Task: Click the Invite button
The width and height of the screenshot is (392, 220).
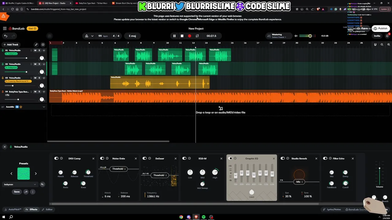Action: point(377,36)
